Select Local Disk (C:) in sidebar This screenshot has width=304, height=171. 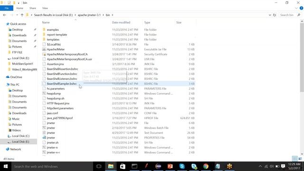tap(20, 136)
